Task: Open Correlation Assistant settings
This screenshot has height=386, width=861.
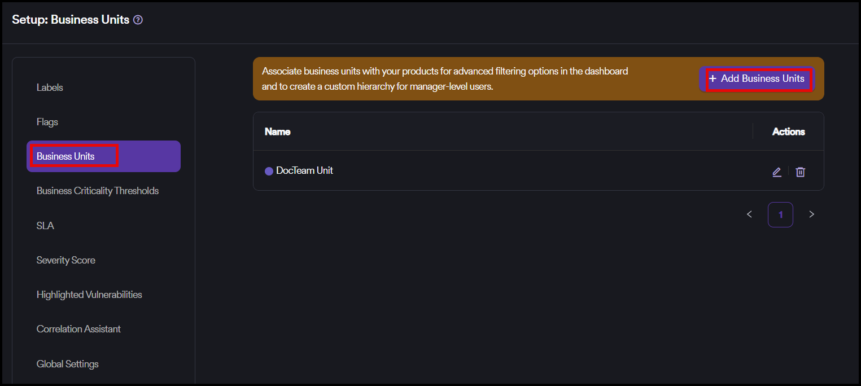Action: 78,329
